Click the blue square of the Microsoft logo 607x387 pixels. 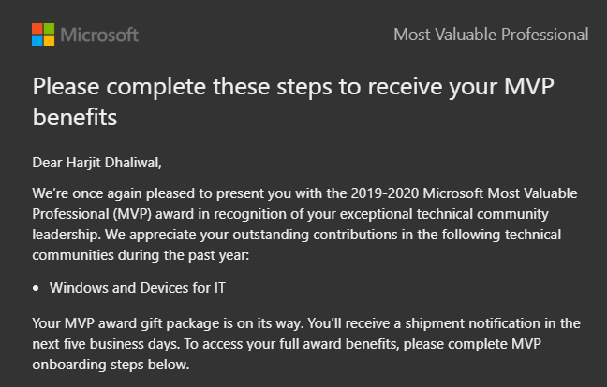coord(37,40)
